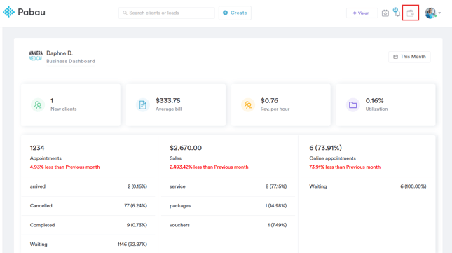Select the packages sales row
452x253 pixels.
coord(228,206)
